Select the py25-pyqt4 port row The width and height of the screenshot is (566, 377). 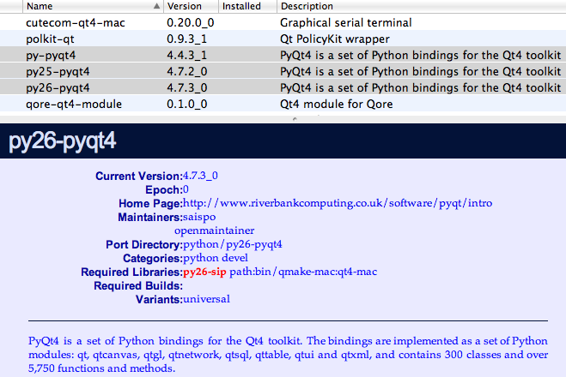[x=283, y=71]
